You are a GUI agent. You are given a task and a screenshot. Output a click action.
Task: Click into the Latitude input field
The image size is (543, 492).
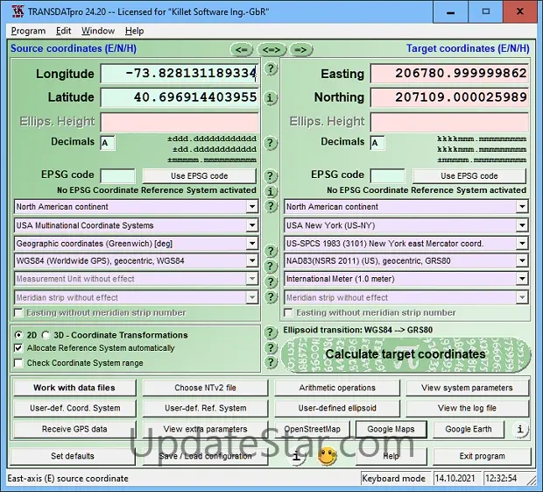pos(180,97)
